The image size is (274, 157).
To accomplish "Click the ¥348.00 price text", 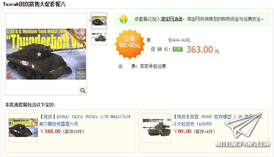I will pos(50,131).
